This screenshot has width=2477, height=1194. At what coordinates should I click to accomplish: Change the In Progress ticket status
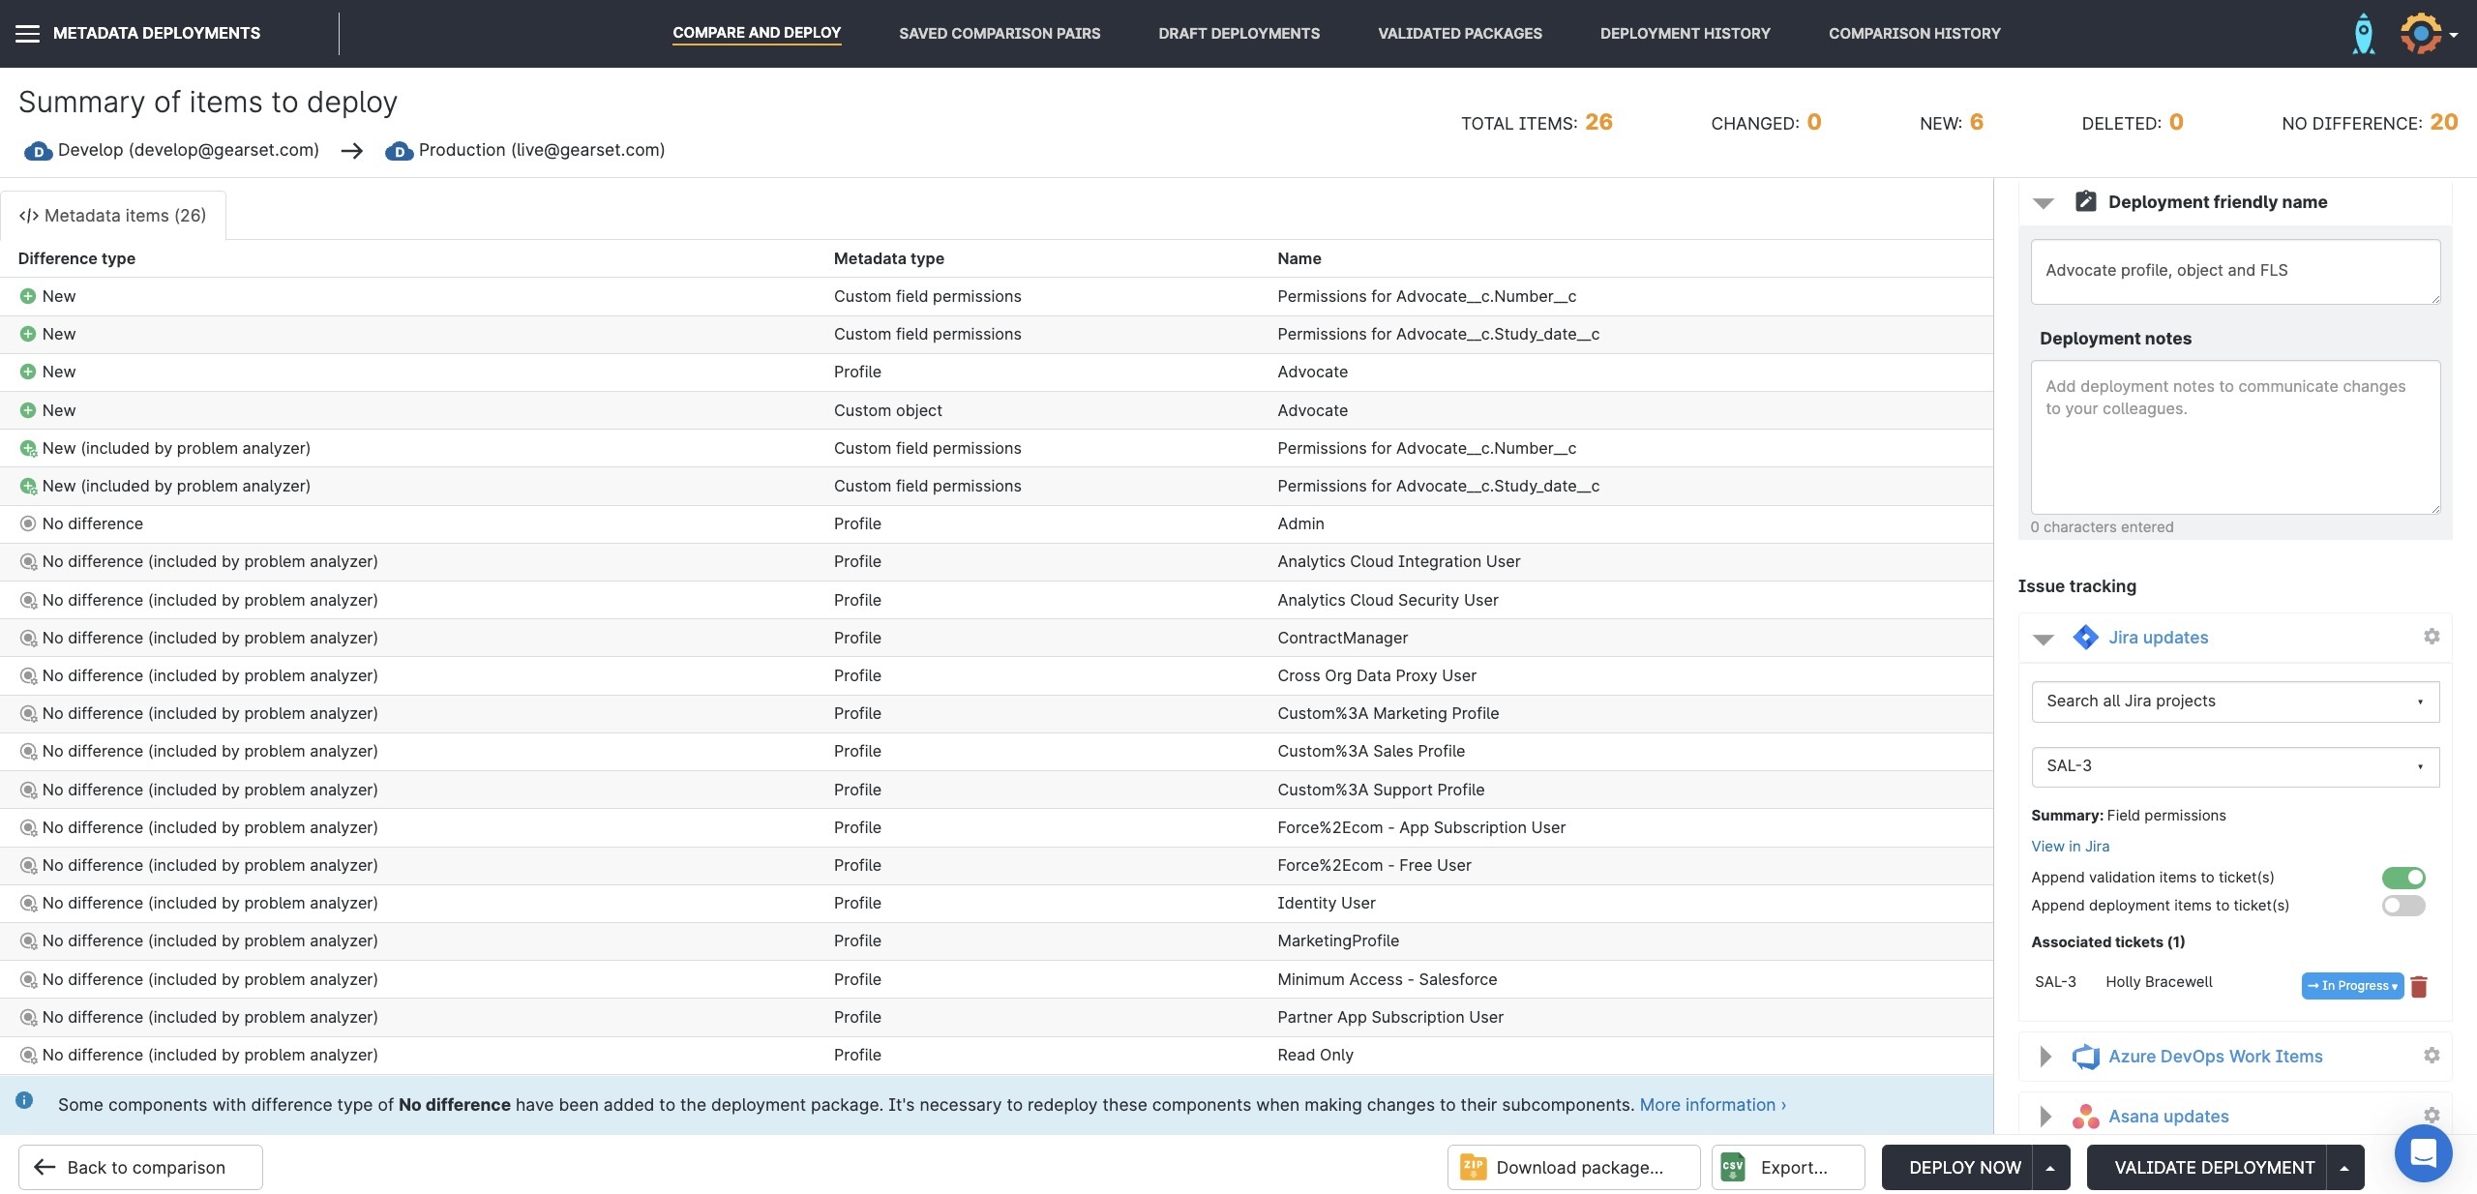point(2352,986)
